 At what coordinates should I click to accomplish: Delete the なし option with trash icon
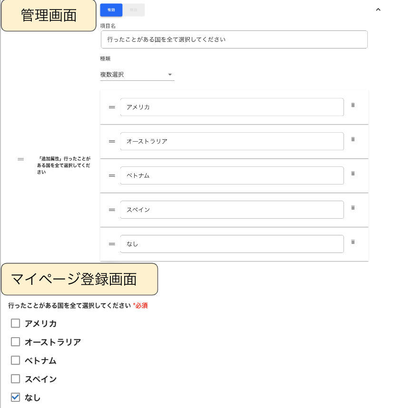pos(353,242)
